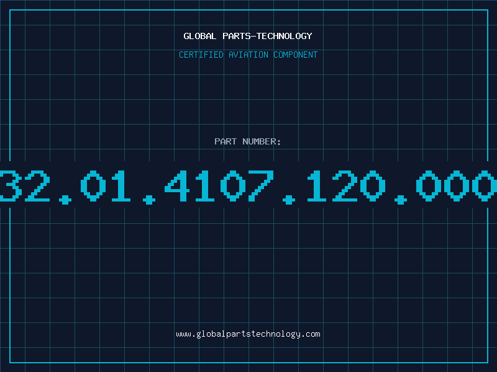Select the CERTIFIED AVIATION COMPONENT subtitle
The height and width of the screenshot is (372, 497).
pos(248,55)
